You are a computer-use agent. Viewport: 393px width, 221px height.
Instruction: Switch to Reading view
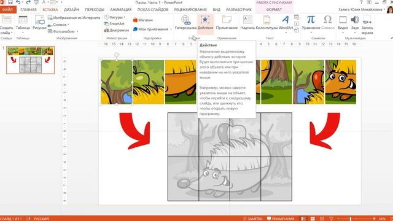coord(322,219)
